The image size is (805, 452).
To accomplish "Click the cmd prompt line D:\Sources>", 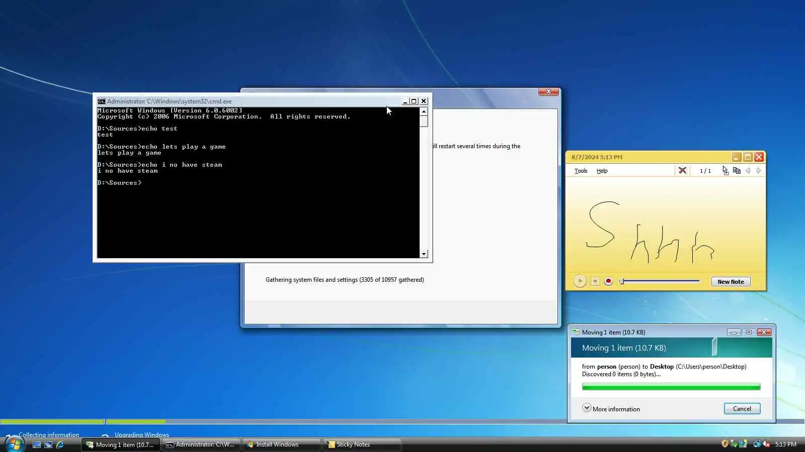I will [x=119, y=183].
